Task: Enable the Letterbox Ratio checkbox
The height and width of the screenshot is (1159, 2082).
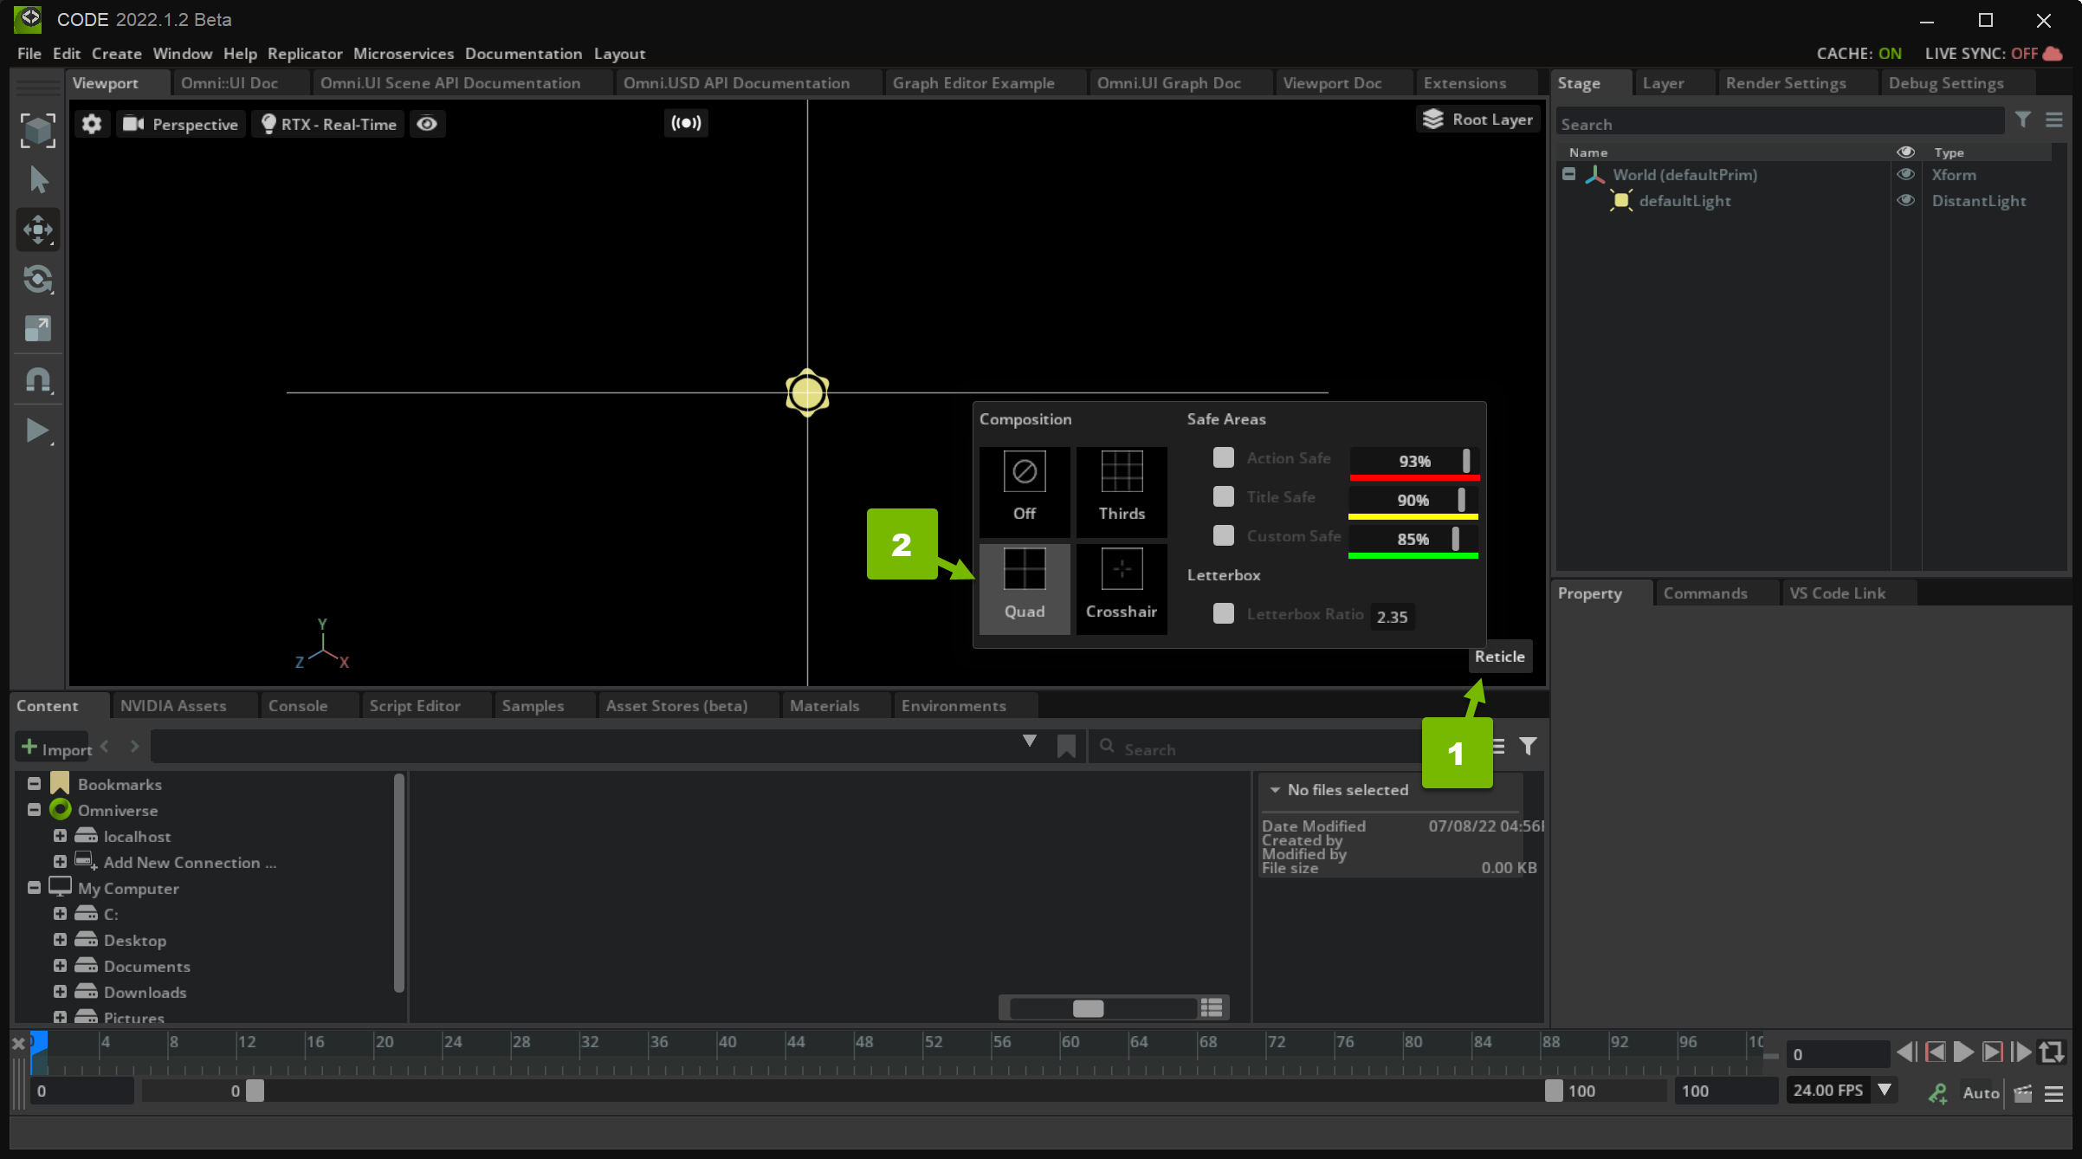Action: point(1223,613)
